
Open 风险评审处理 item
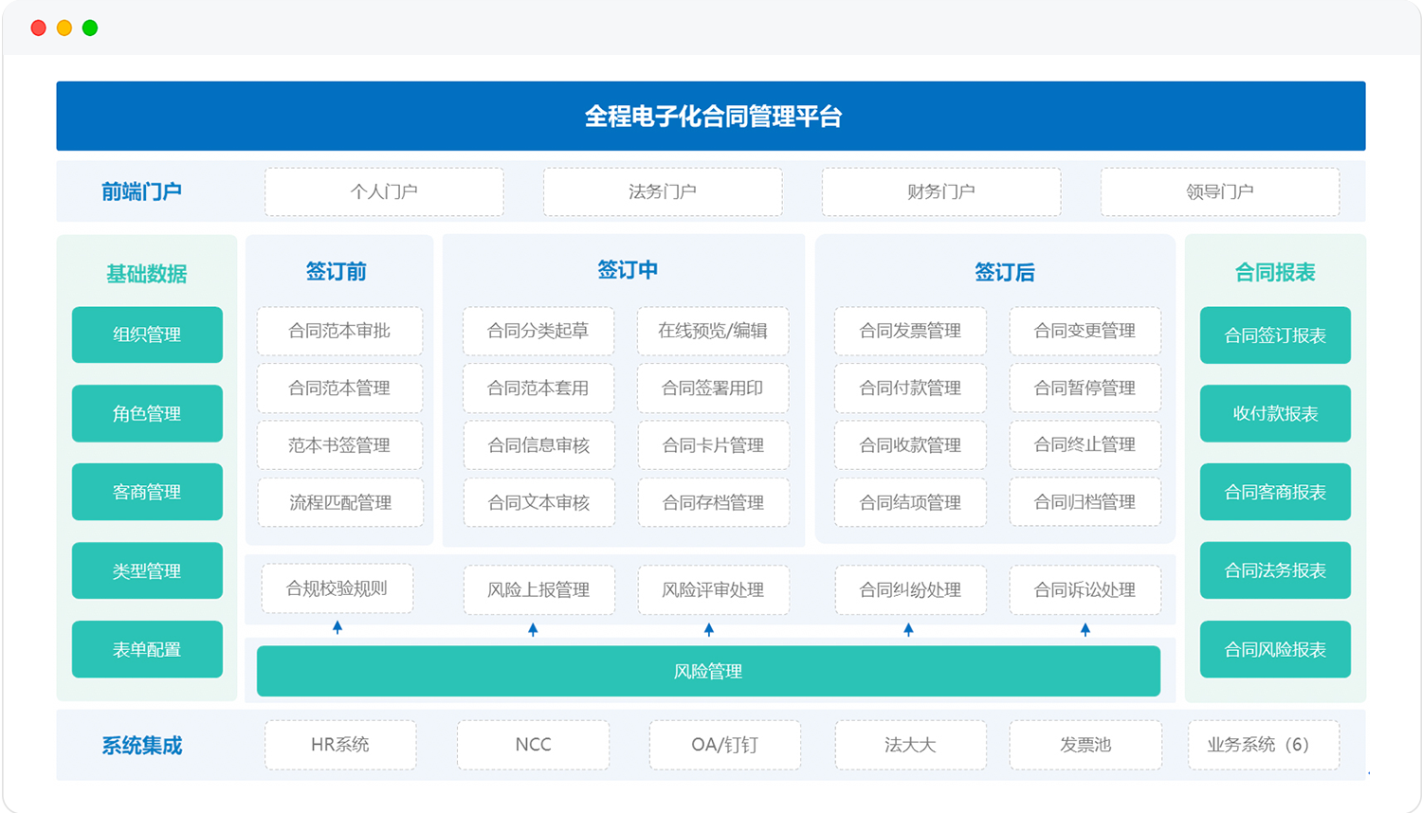tap(713, 589)
